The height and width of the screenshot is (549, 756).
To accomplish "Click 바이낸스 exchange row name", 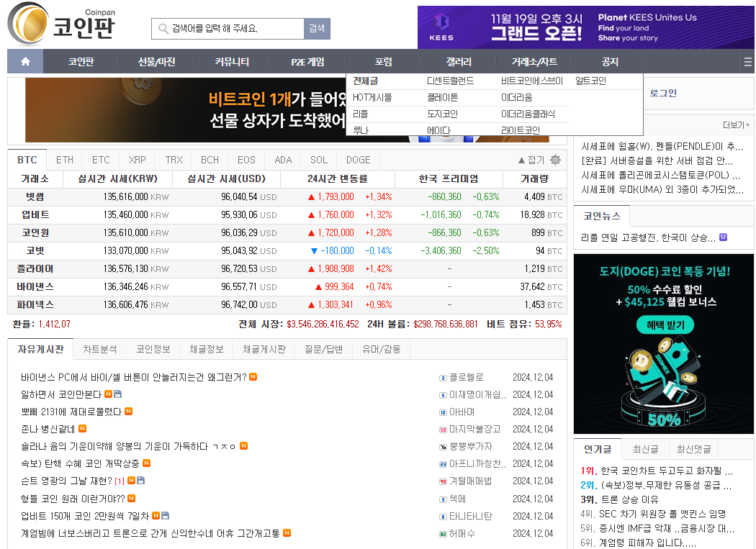I will pos(35,287).
